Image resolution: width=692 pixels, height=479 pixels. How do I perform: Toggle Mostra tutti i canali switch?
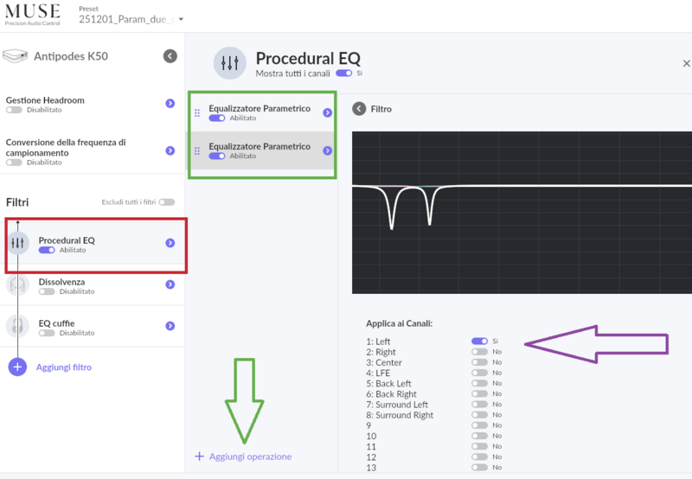[x=344, y=73]
